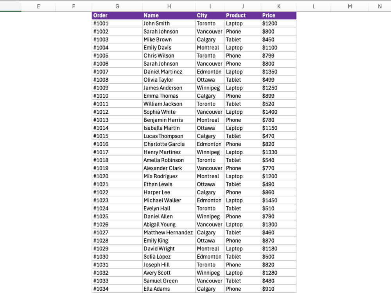Click the William Jackson cell
Image resolution: width=391 pixels, height=293 pixels.
coord(169,104)
